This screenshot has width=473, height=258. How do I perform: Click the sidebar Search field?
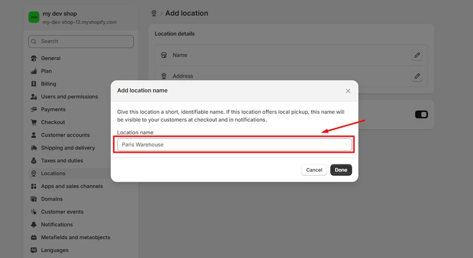pos(81,41)
